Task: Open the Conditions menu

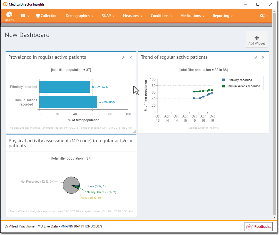Action: coord(161,16)
